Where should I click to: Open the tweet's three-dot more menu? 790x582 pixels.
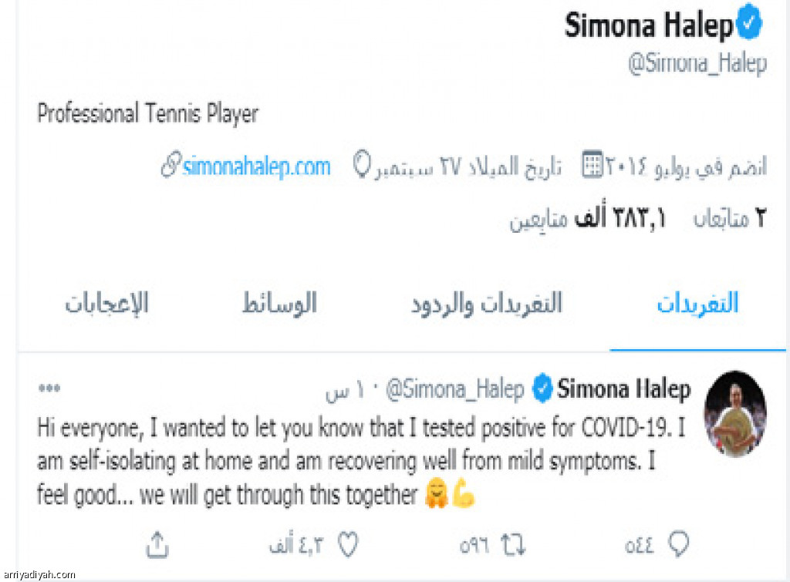(49, 389)
